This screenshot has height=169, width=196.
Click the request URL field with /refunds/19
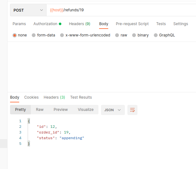[x=121, y=10]
